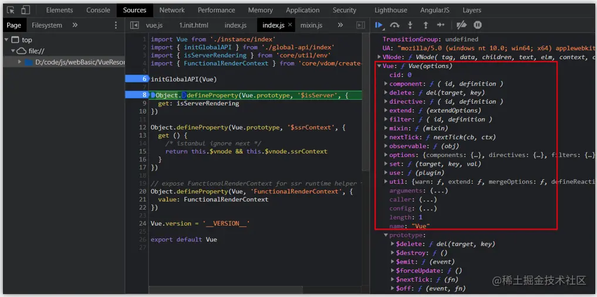Open the AngularJS tab

434,11
